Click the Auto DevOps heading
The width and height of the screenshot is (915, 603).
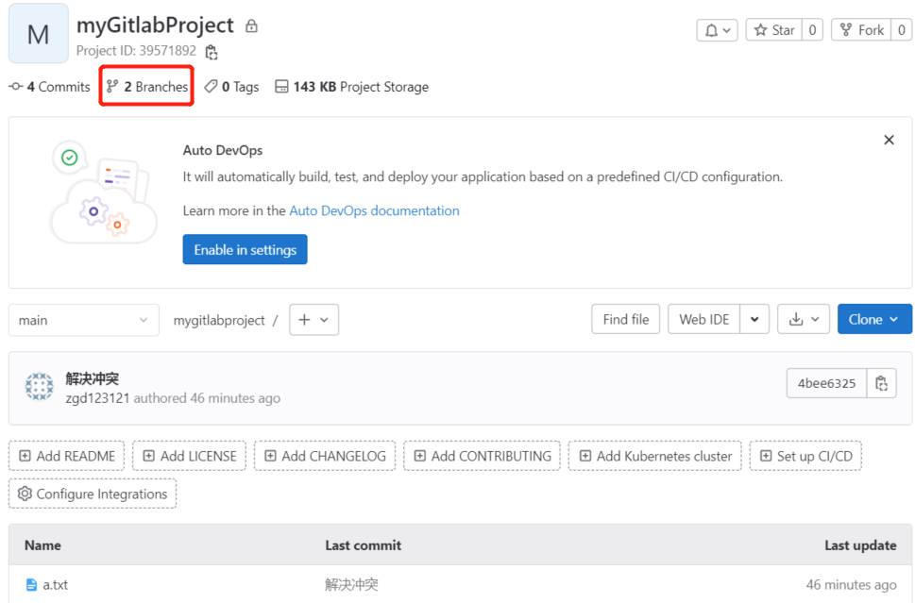tap(222, 150)
